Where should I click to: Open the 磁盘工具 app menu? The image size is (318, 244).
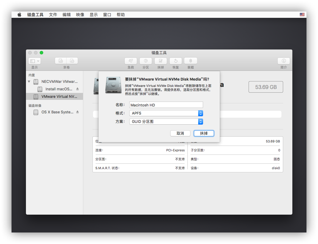(35, 15)
